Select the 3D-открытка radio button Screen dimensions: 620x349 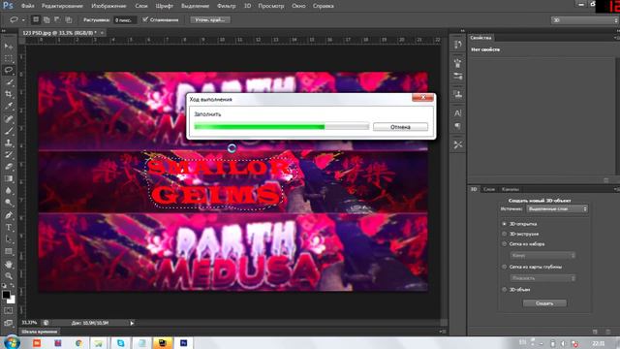(x=504, y=224)
